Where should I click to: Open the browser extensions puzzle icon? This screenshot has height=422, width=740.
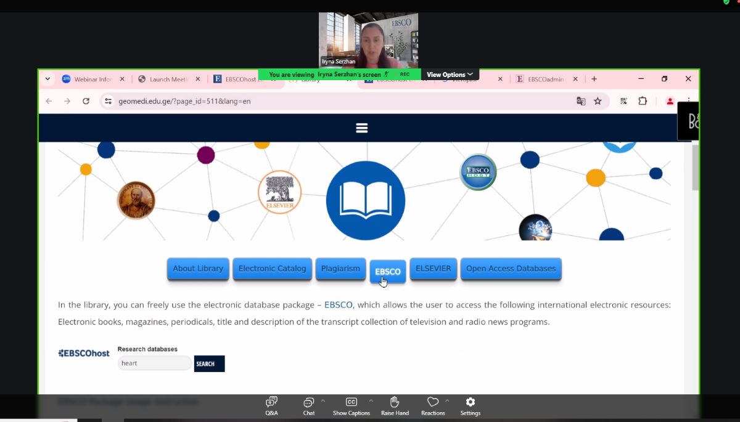point(643,101)
